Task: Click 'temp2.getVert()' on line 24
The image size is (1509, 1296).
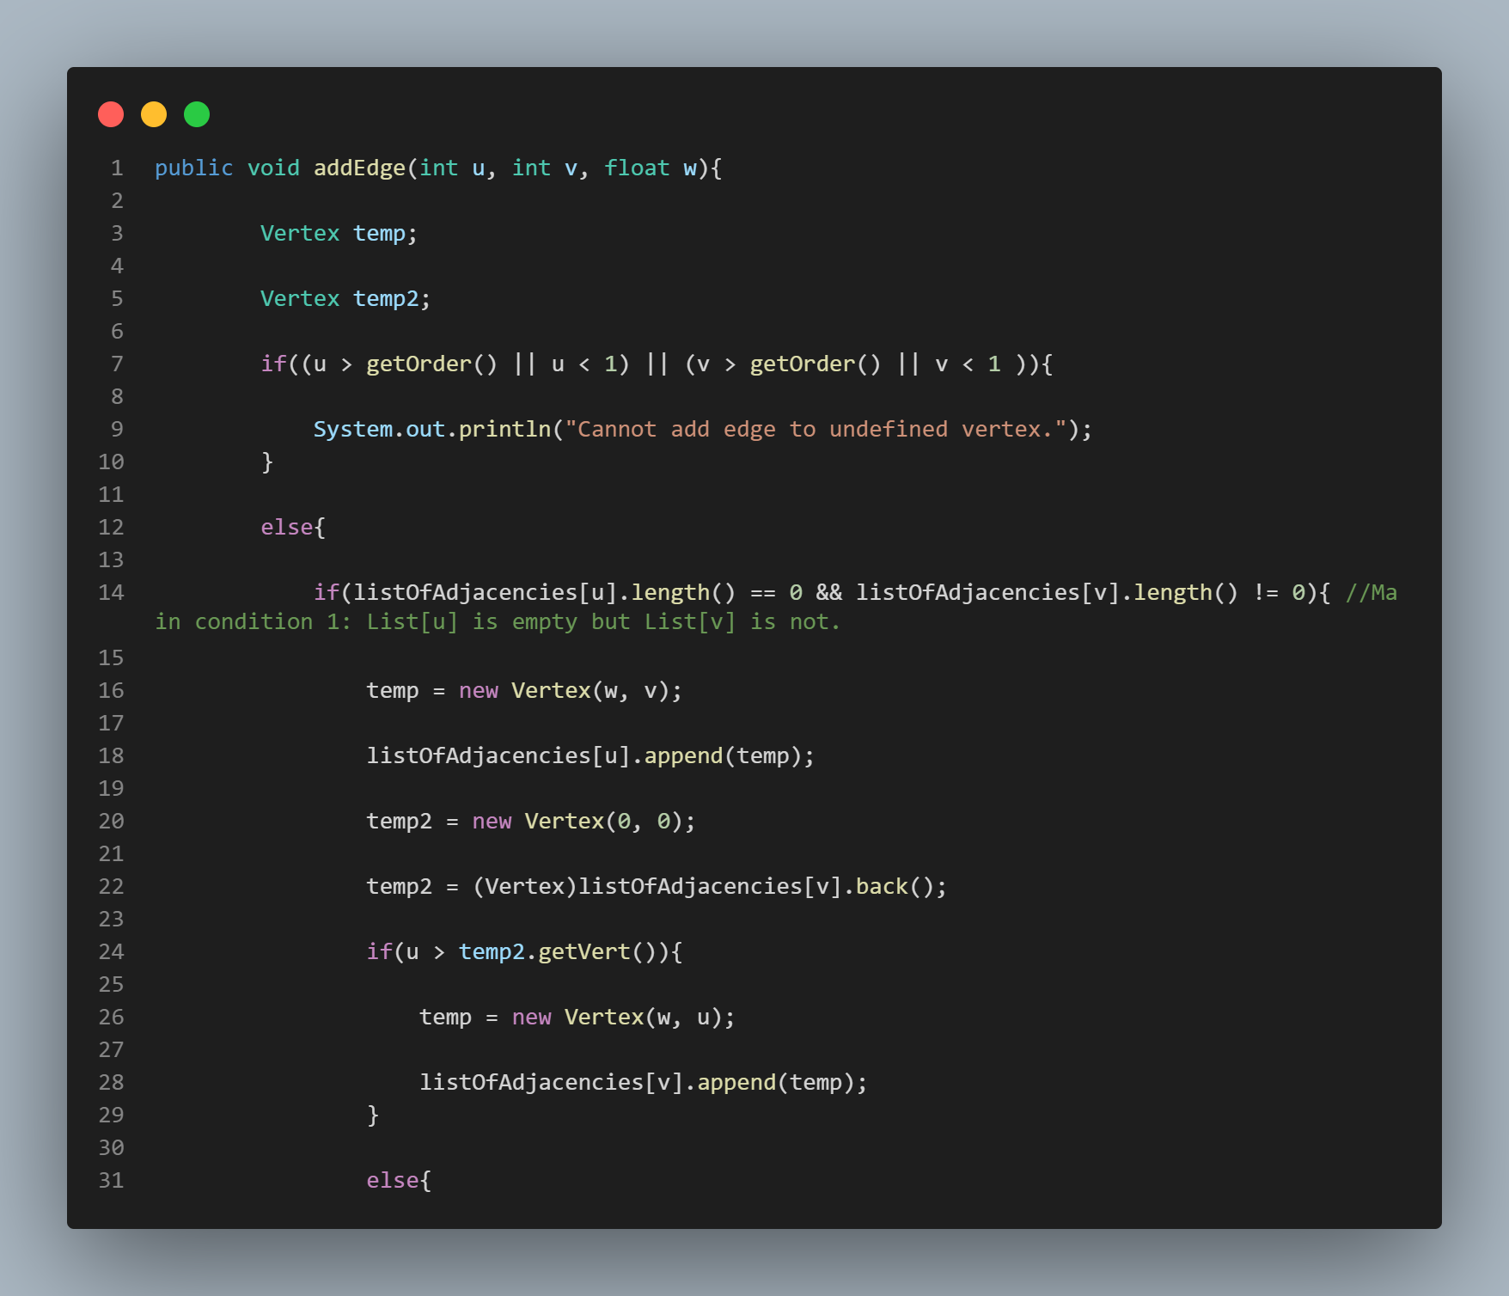Action: coord(557,951)
